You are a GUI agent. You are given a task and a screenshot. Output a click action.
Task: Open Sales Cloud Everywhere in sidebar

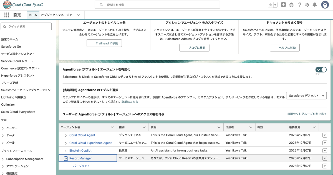coord(18,112)
